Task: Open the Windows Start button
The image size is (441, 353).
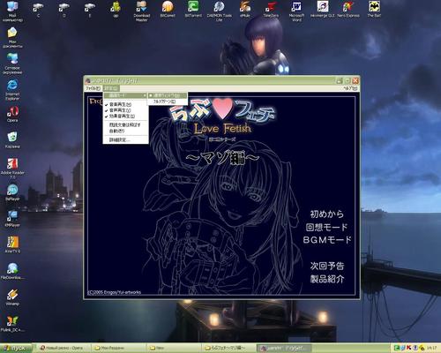Action: tap(16, 348)
